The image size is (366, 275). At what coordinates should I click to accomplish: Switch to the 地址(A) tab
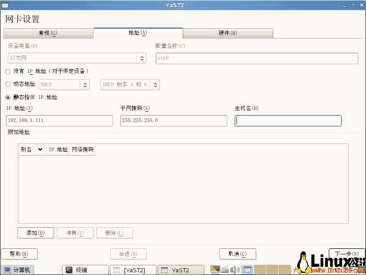coord(138,33)
